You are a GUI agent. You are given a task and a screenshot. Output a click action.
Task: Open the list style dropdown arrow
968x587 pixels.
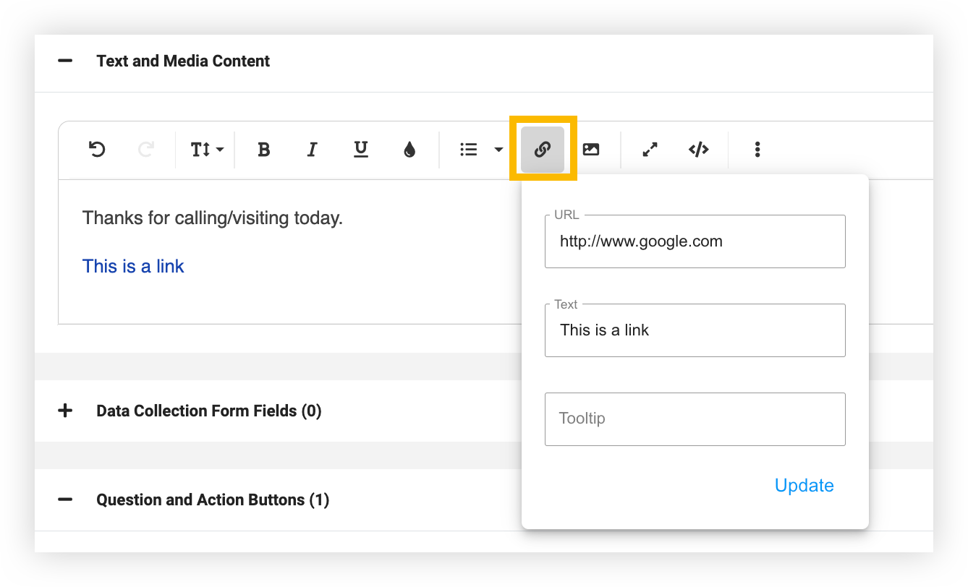(x=498, y=150)
